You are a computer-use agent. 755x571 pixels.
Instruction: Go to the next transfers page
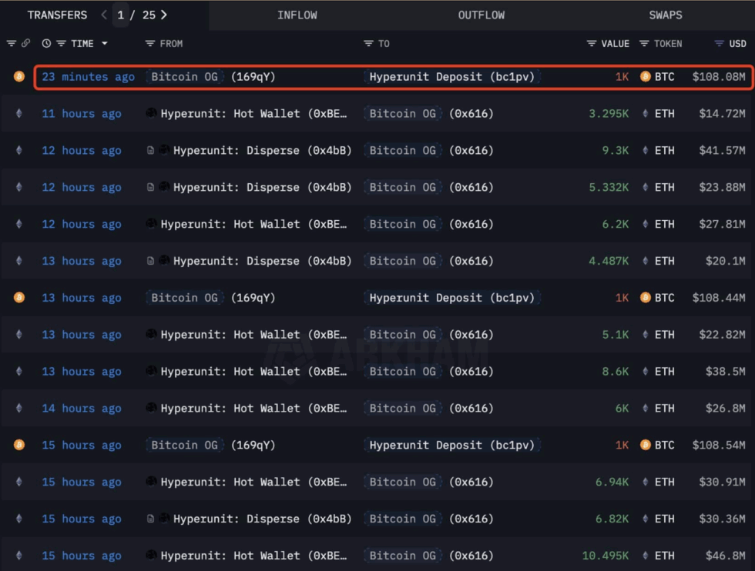tap(164, 15)
